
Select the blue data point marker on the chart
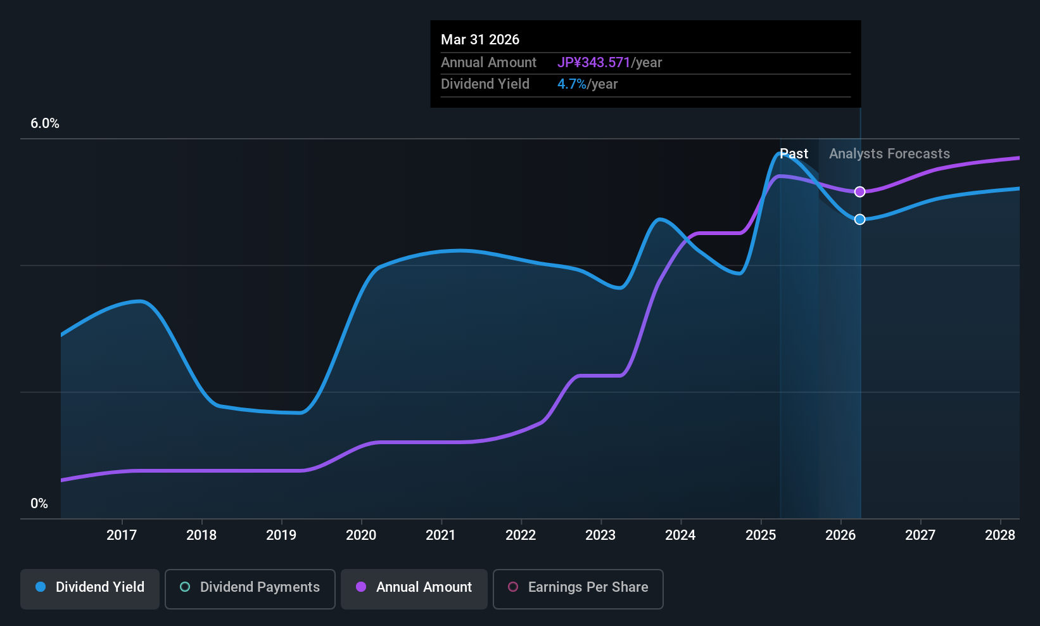click(859, 219)
